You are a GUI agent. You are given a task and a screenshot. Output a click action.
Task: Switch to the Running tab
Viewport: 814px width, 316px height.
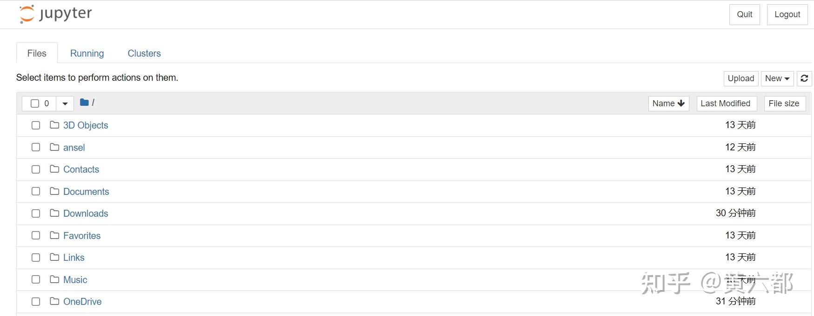(87, 53)
